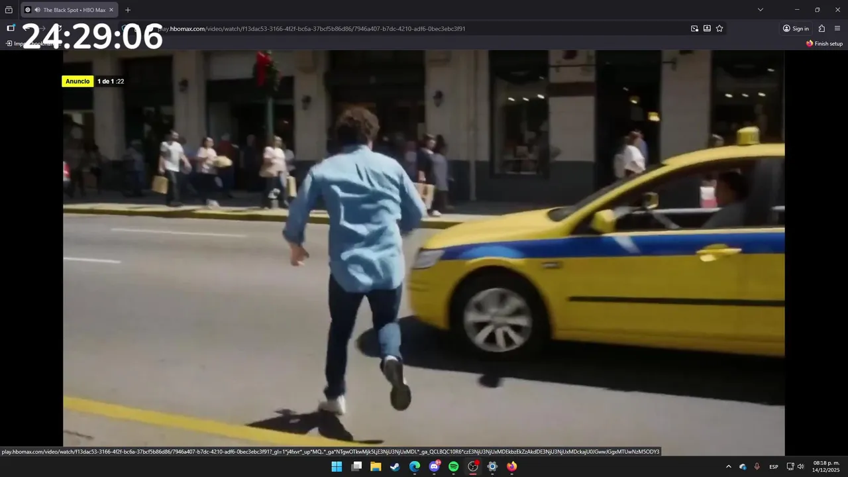This screenshot has width=848, height=477.
Task: Switch to Firefox from the taskbar
Action: tap(511, 466)
